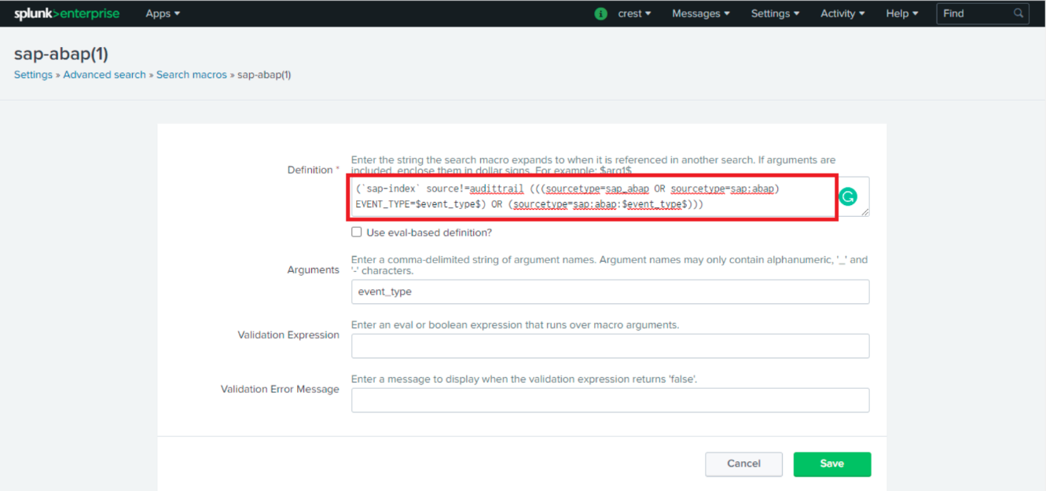The height and width of the screenshot is (491, 1046).
Task: Click the Arguments input field
Action: coord(610,291)
